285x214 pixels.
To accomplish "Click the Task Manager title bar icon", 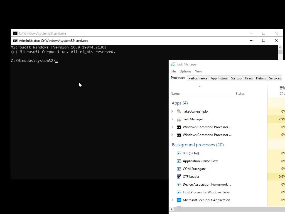I will [x=173, y=64].
